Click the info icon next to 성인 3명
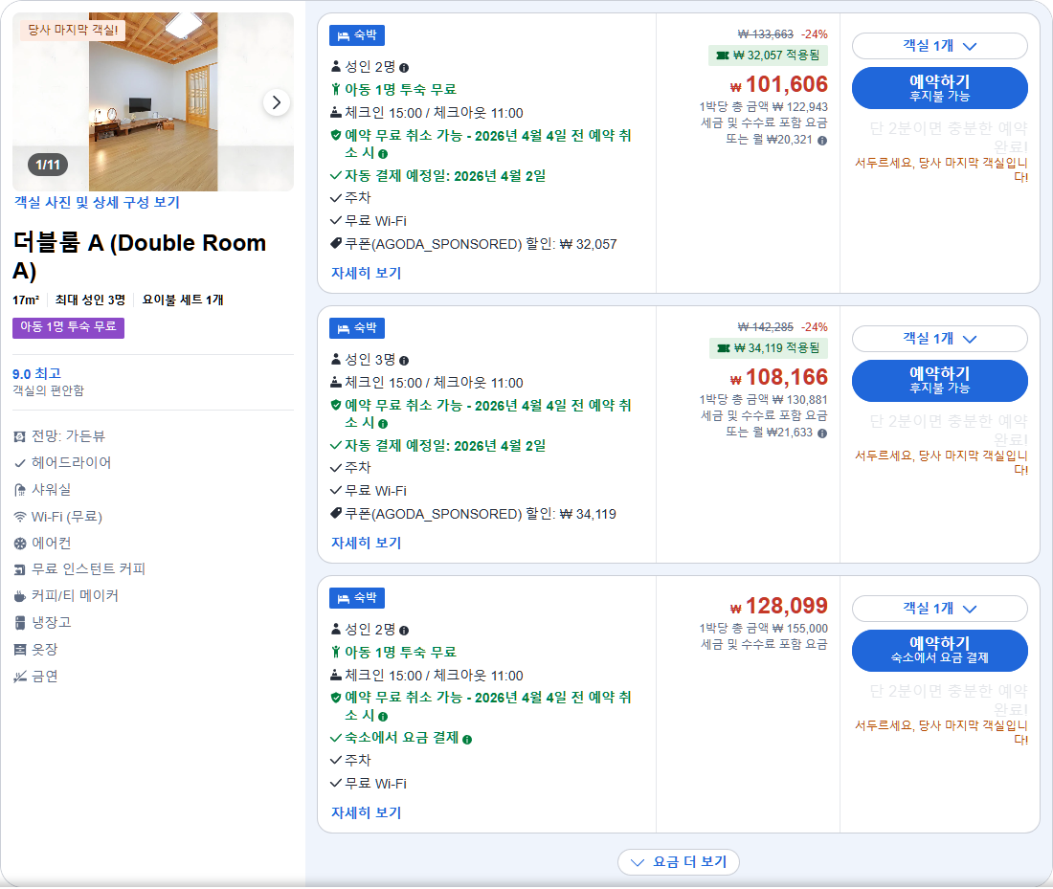Image resolution: width=1053 pixels, height=889 pixels. 404,361
